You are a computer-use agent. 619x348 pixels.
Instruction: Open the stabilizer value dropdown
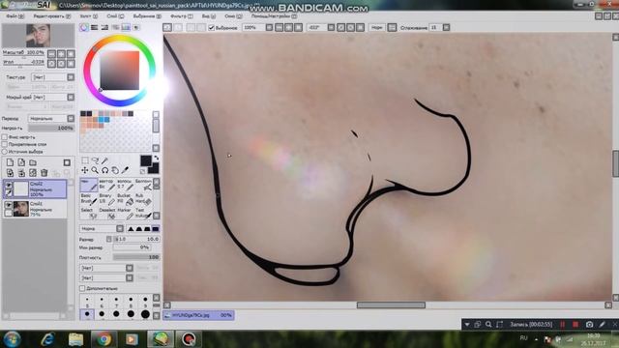[x=446, y=27]
